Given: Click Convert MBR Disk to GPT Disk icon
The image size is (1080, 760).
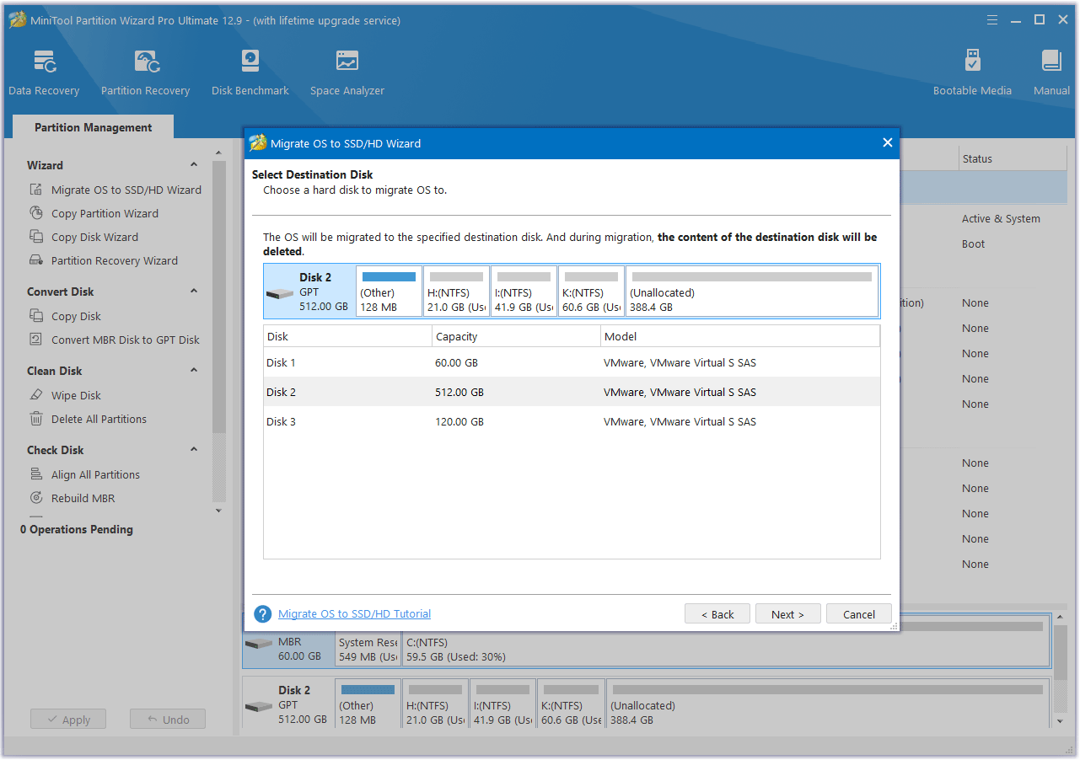Looking at the screenshot, I should coord(36,340).
